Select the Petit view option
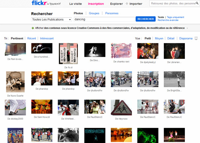The image size is (200, 143). pyautogui.click(x=148, y=38)
